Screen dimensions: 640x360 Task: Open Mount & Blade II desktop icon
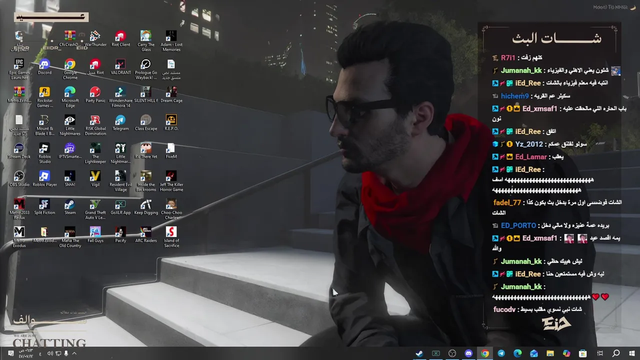44,125
